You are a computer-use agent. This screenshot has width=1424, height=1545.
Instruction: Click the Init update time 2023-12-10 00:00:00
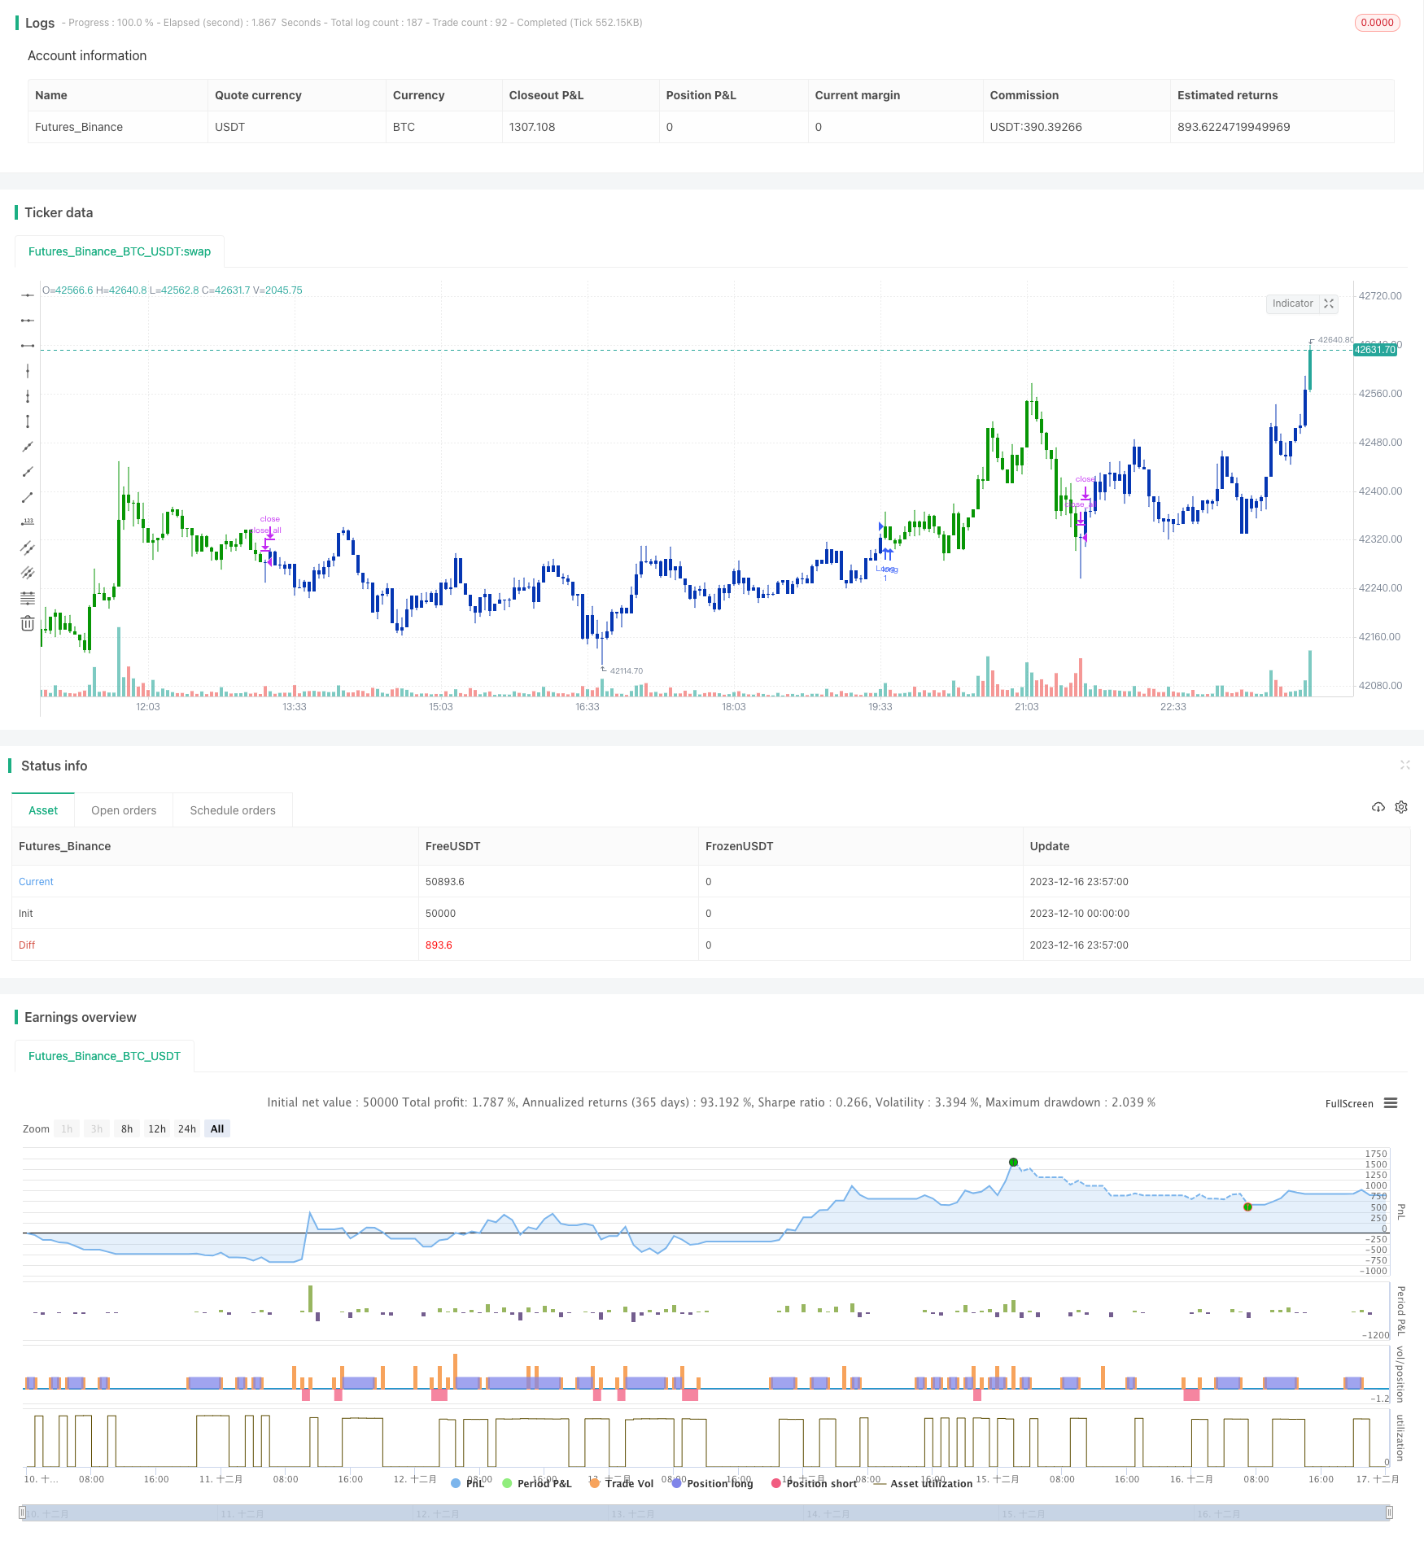click(1079, 913)
